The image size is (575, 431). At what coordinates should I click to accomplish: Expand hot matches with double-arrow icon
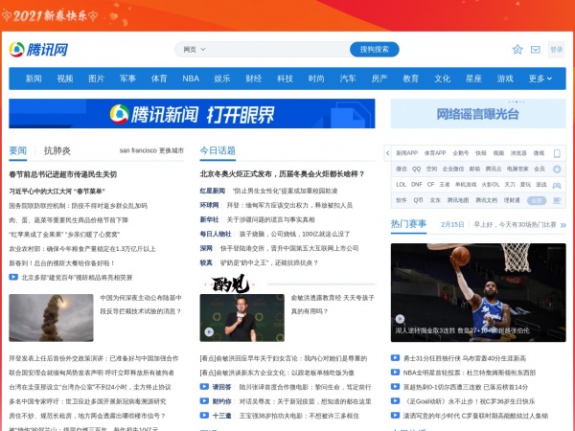[x=563, y=225]
